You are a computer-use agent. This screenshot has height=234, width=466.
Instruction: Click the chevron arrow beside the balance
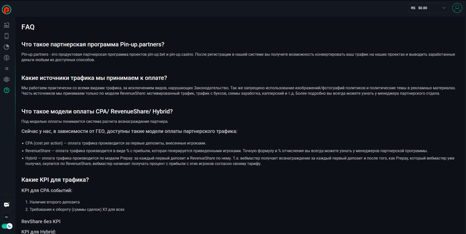tap(444, 8)
